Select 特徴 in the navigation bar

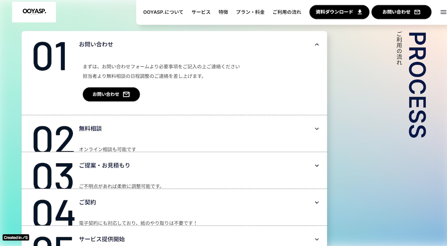pyautogui.click(x=223, y=12)
